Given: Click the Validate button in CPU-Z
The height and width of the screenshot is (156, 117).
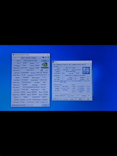Looking at the screenshot, I should pyautogui.click(x=80, y=99).
